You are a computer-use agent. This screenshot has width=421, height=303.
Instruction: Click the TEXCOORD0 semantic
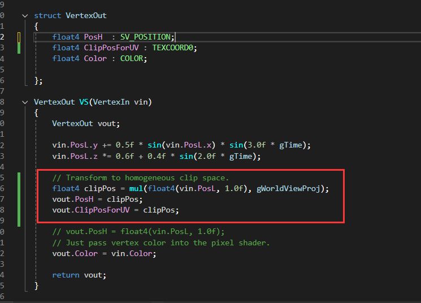[172, 48]
